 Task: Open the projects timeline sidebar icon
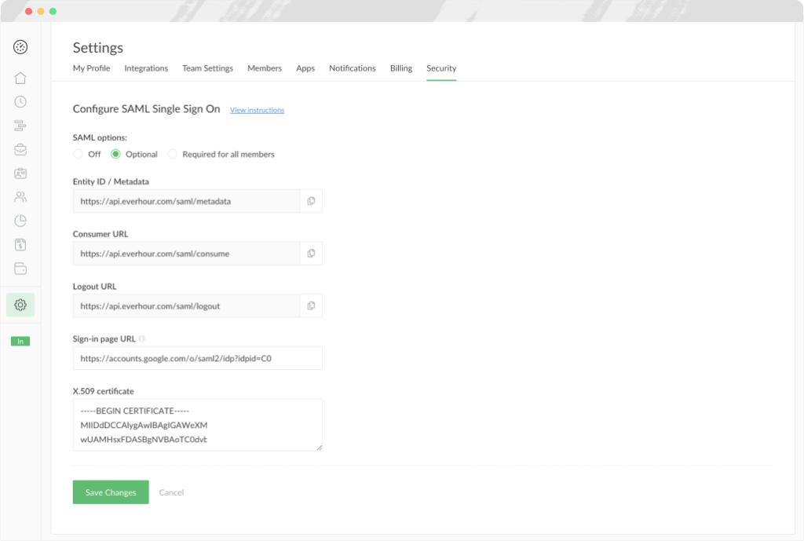point(20,125)
